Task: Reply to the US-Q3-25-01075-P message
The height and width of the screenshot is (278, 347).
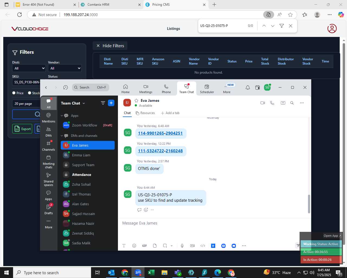Action: (x=139, y=210)
